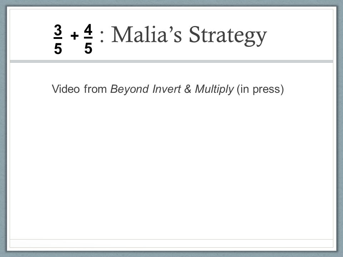Select the denominator 5 under the 3
Image resolution: width=343 pixels, height=257 pixels.
tap(58, 49)
